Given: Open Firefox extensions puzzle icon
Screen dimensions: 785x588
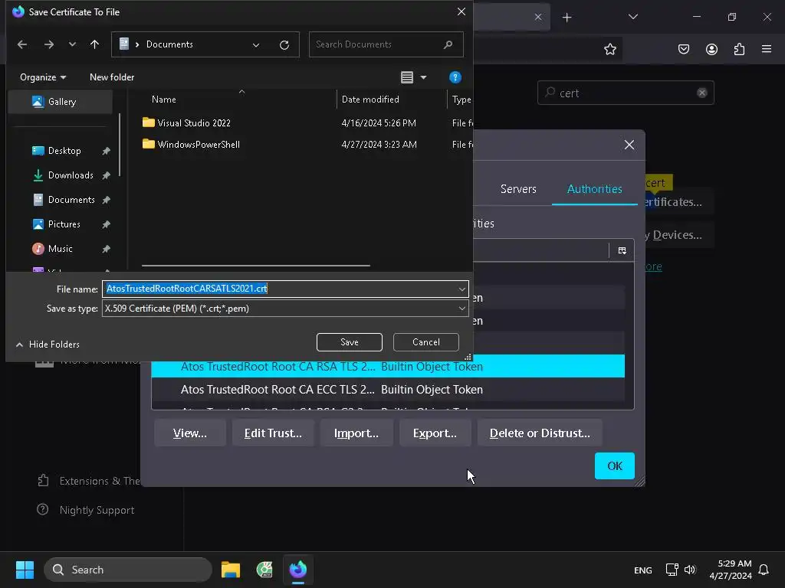Looking at the screenshot, I should coord(739,49).
